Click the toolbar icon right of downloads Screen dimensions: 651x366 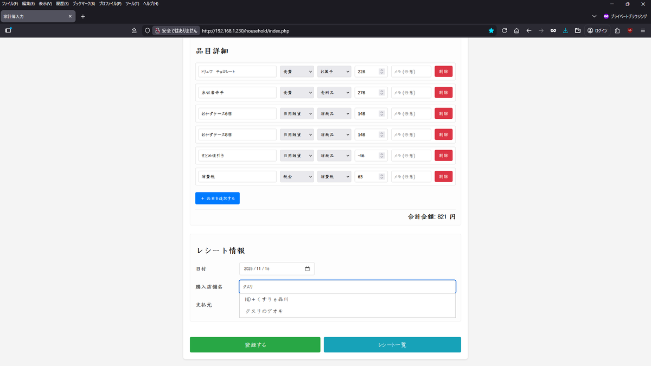point(578,31)
